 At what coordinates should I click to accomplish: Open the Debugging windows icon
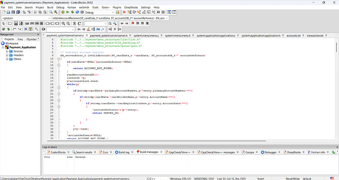pyautogui.click(x=169, y=12)
